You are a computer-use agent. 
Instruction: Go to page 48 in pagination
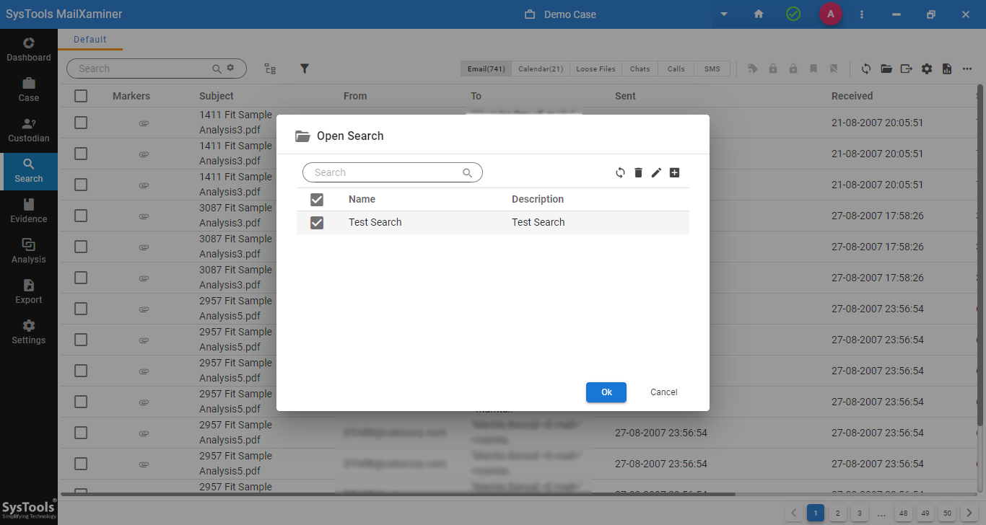[903, 513]
